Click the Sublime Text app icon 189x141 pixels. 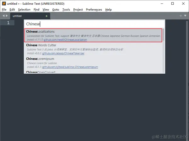4,3
